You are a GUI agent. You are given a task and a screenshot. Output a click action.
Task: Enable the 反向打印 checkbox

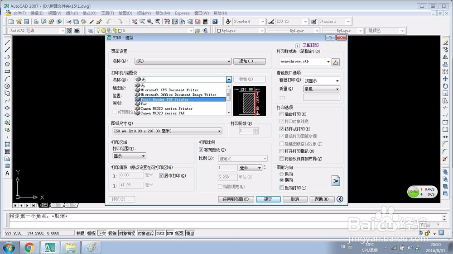tap(282, 188)
